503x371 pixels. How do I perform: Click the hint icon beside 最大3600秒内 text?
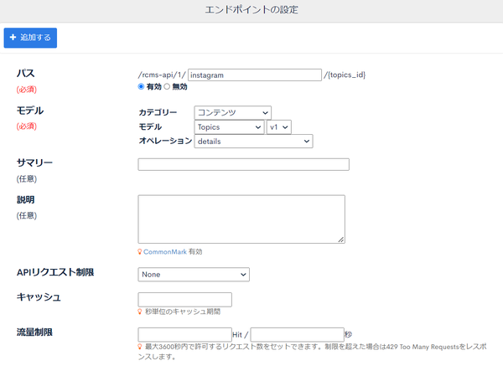point(140,347)
